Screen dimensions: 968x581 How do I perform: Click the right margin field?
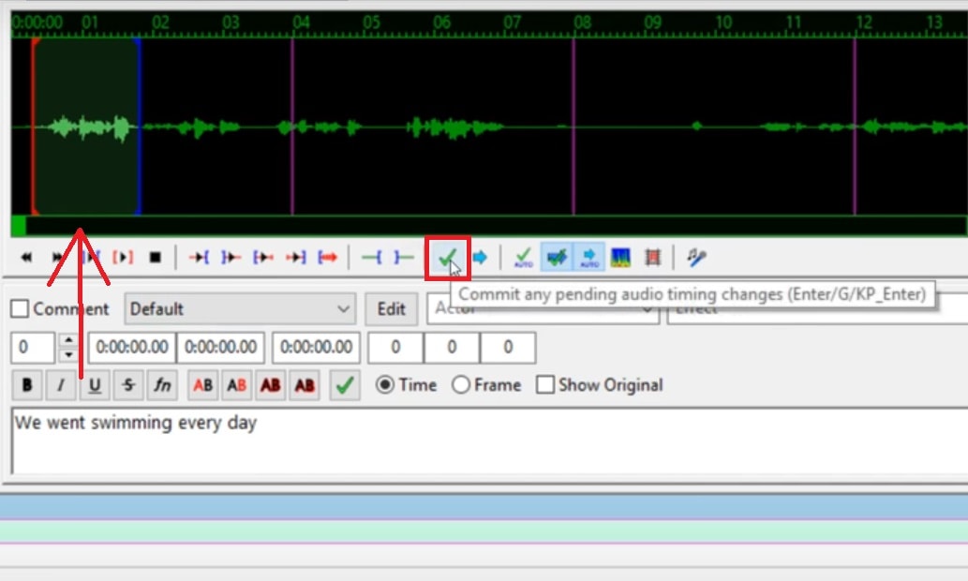[452, 347]
